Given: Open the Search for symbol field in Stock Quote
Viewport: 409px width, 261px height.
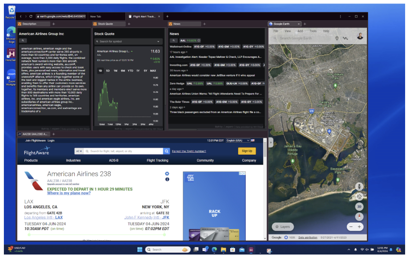Looking at the screenshot, I should coord(127,42).
